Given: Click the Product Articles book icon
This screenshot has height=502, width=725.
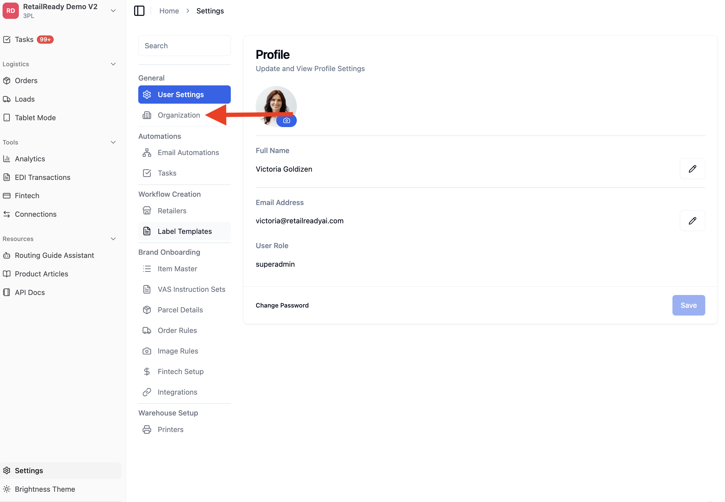Looking at the screenshot, I should tap(7, 274).
